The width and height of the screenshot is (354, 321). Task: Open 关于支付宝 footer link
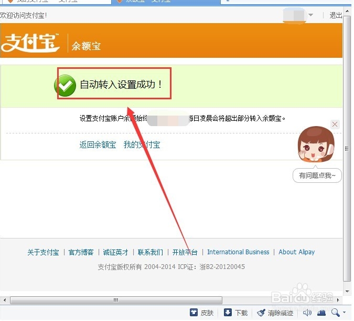pyautogui.click(x=43, y=252)
